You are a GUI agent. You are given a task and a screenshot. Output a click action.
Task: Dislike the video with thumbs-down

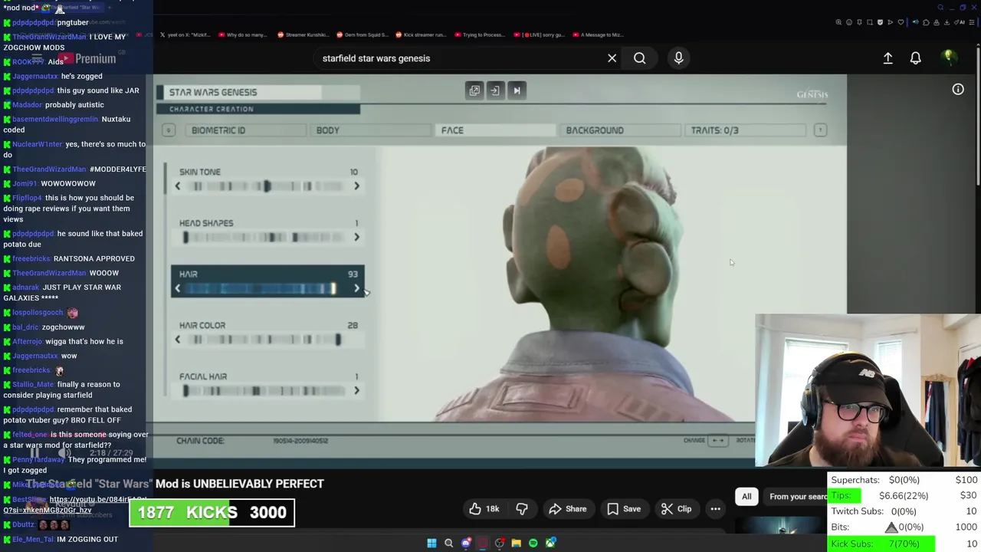(x=522, y=509)
